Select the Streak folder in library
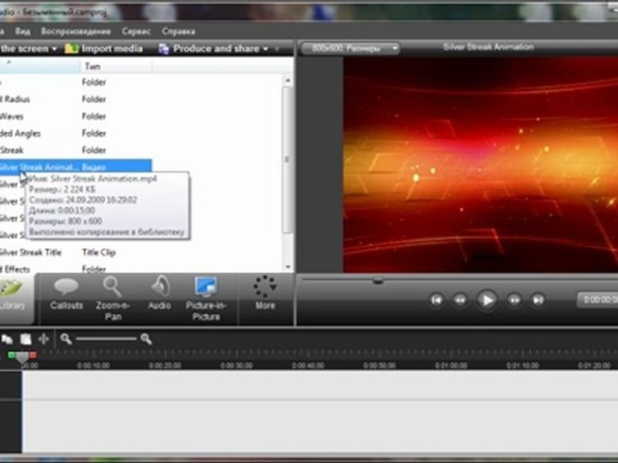 12,150
